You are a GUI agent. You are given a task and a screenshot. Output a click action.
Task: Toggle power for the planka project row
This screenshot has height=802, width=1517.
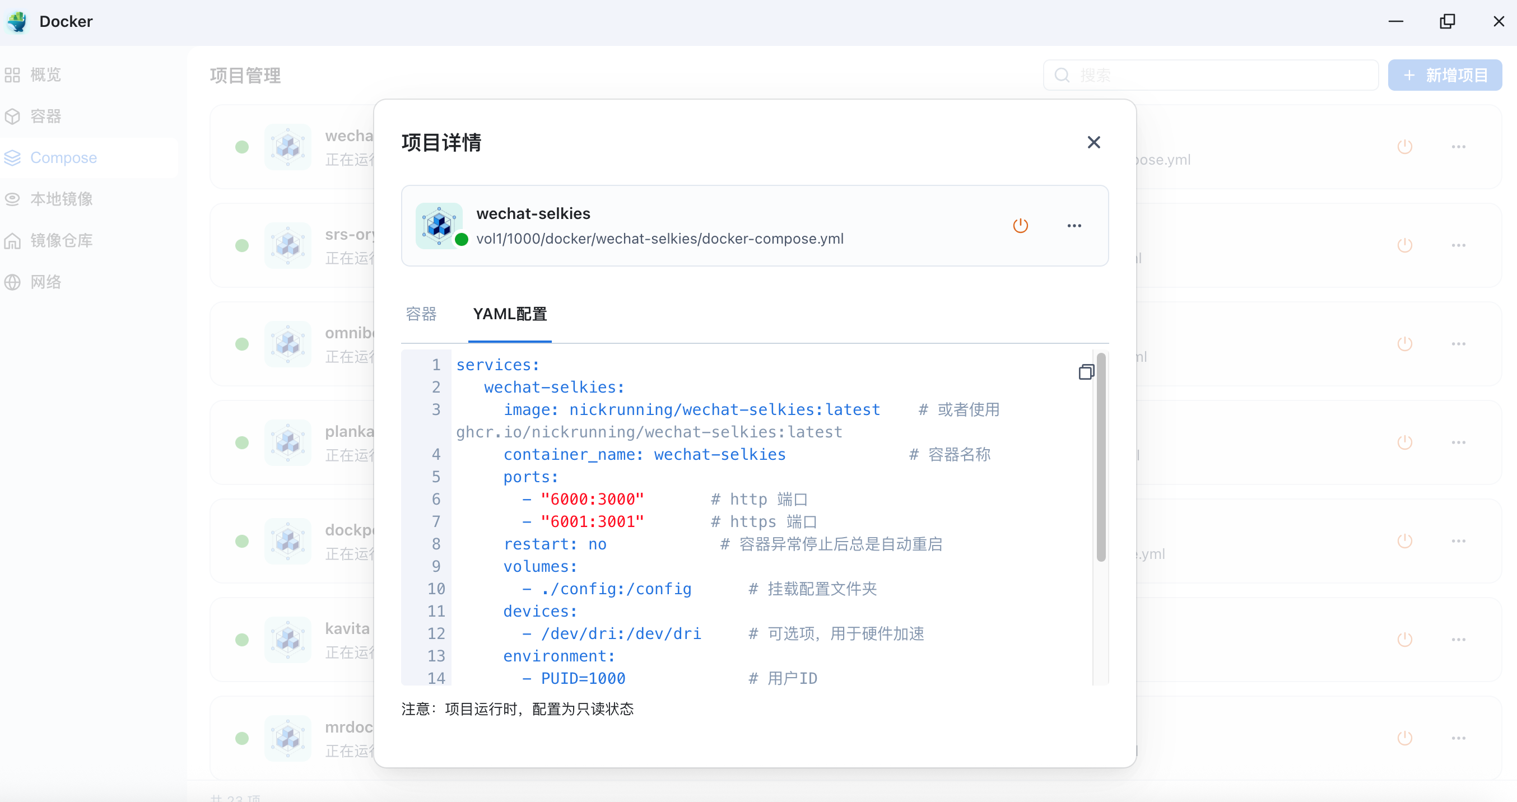[x=1404, y=442]
